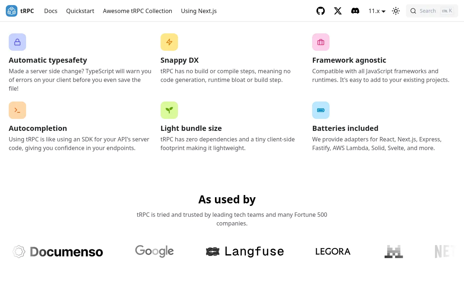Open Awesome tRPC Collection link
This screenshot has height=290, width=464.
coord(137,11)
